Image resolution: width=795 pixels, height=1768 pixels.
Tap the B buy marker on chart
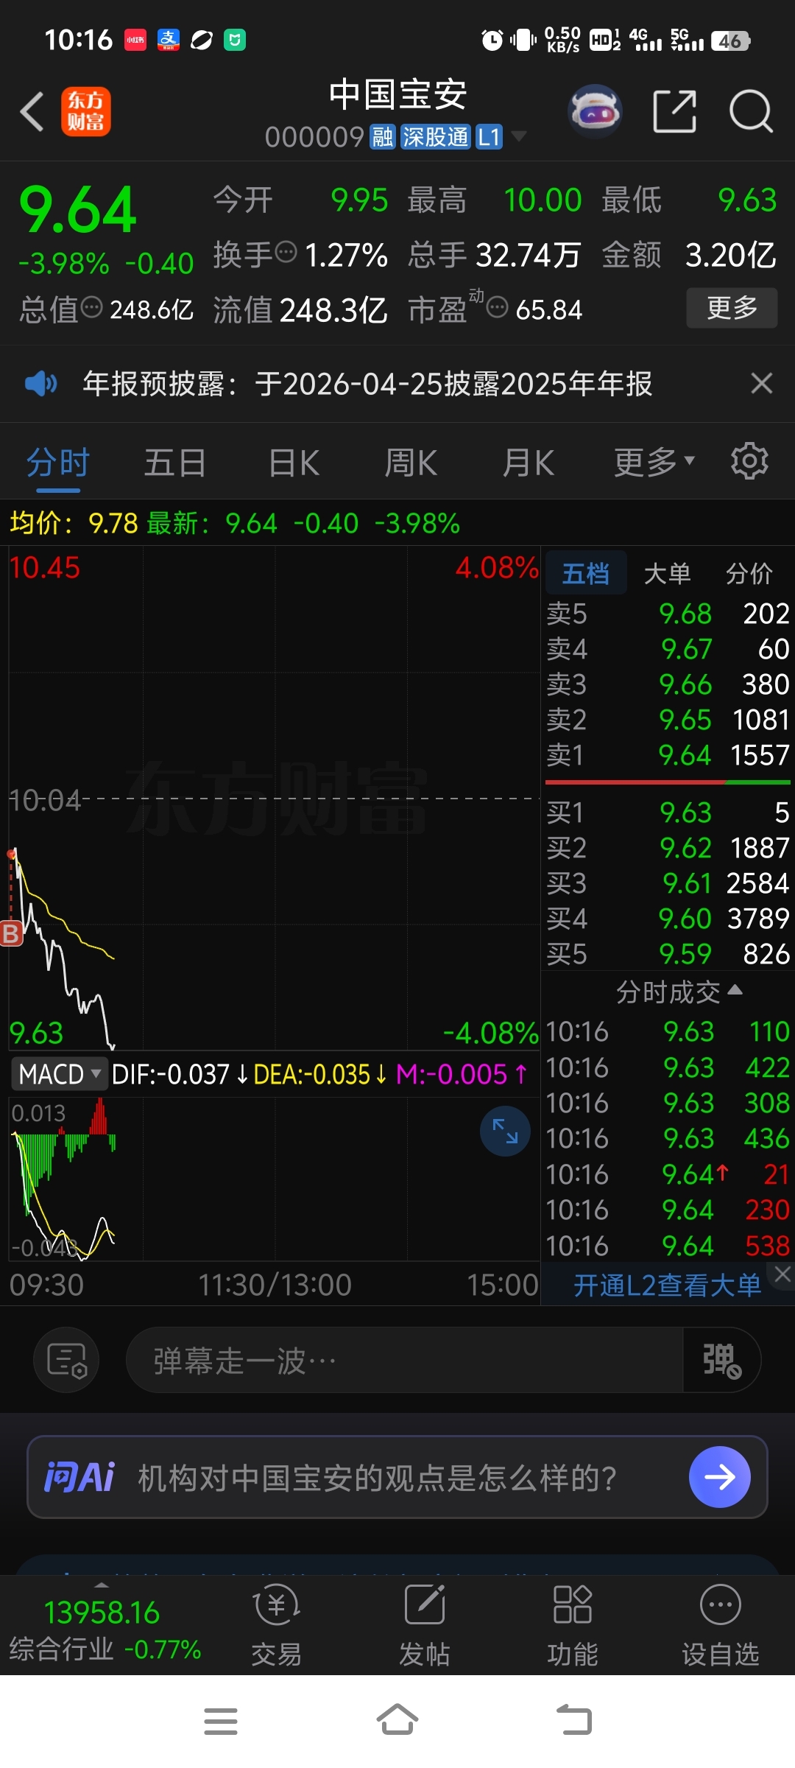(x=11, y=933)
